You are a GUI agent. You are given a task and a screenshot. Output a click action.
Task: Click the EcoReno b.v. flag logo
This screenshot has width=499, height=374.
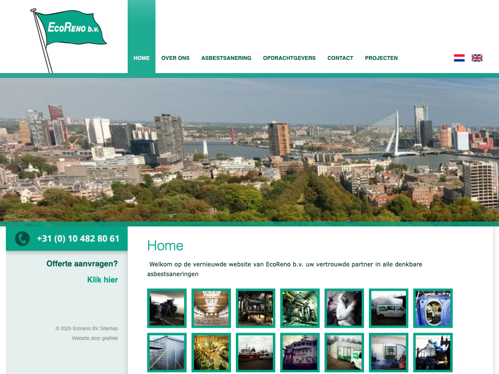68,40
